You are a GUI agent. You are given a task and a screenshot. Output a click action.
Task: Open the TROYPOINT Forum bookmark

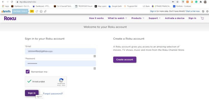tap(84, 6)
